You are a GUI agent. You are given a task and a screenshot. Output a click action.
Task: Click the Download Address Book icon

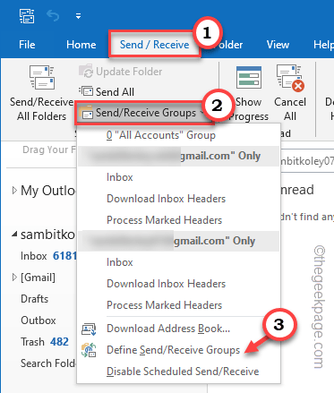point(89,329)
